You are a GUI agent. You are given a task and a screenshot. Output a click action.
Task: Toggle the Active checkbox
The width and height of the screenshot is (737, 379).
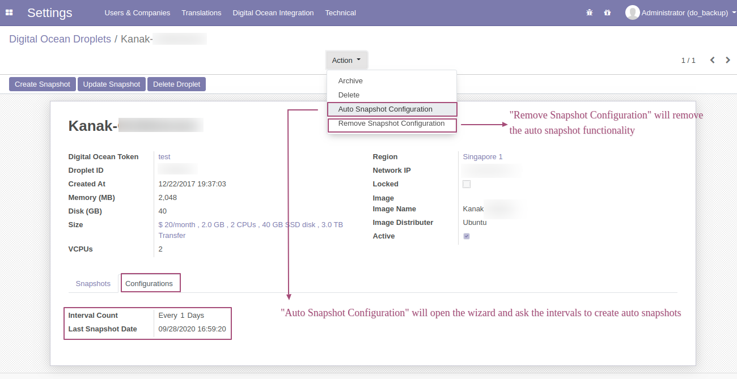tap(467, 236)
